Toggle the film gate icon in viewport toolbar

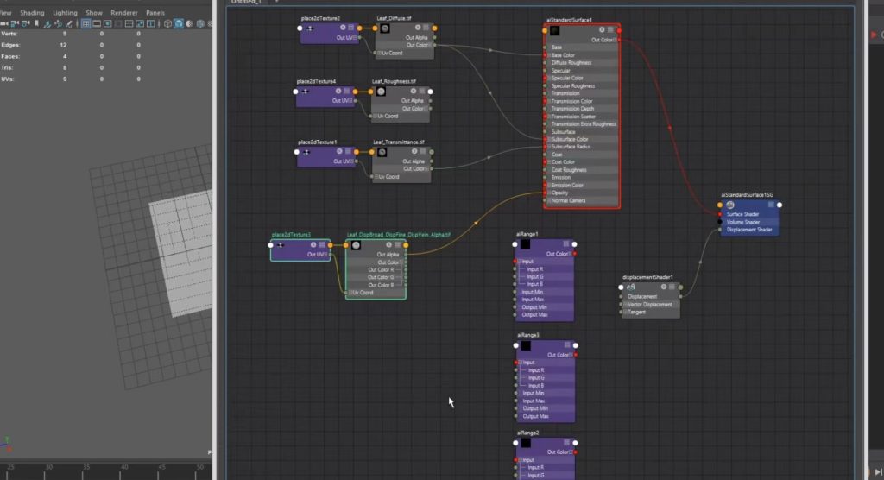click(97, 23)
